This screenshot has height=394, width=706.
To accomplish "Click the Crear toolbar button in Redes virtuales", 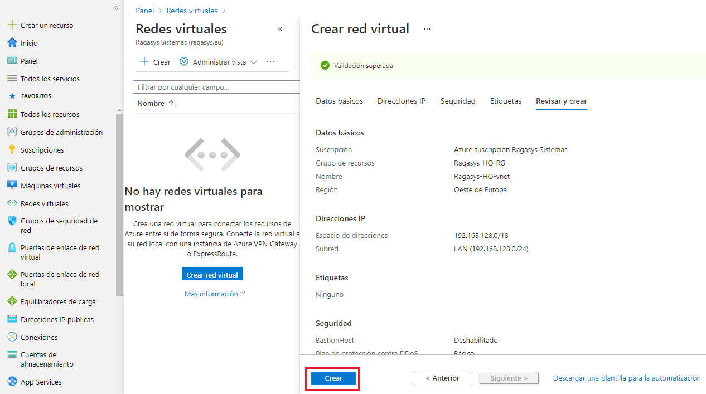I will click(x=155, y=62).
